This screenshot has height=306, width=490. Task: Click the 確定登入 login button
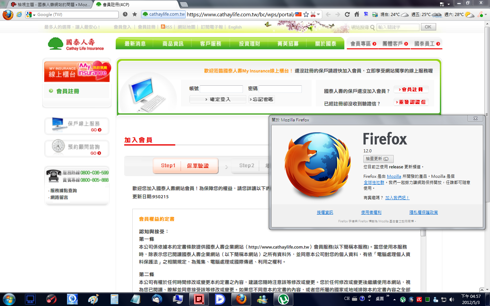click(218, 99)
